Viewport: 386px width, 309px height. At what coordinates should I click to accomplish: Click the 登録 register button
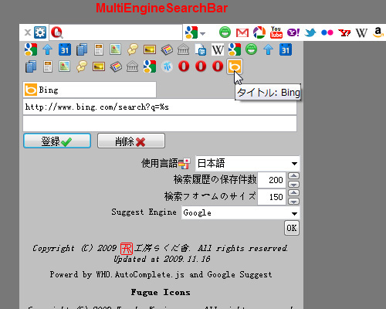[57, 141]
